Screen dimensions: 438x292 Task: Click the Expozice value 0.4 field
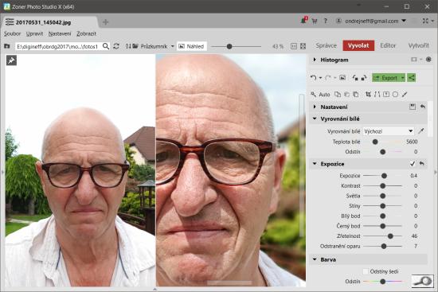[x=413, y=176]
